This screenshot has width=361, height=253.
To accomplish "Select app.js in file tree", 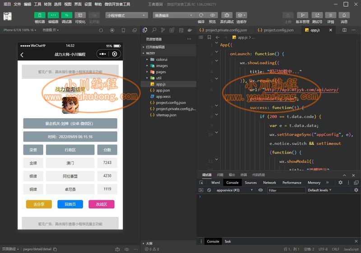I will coord(169,84).
